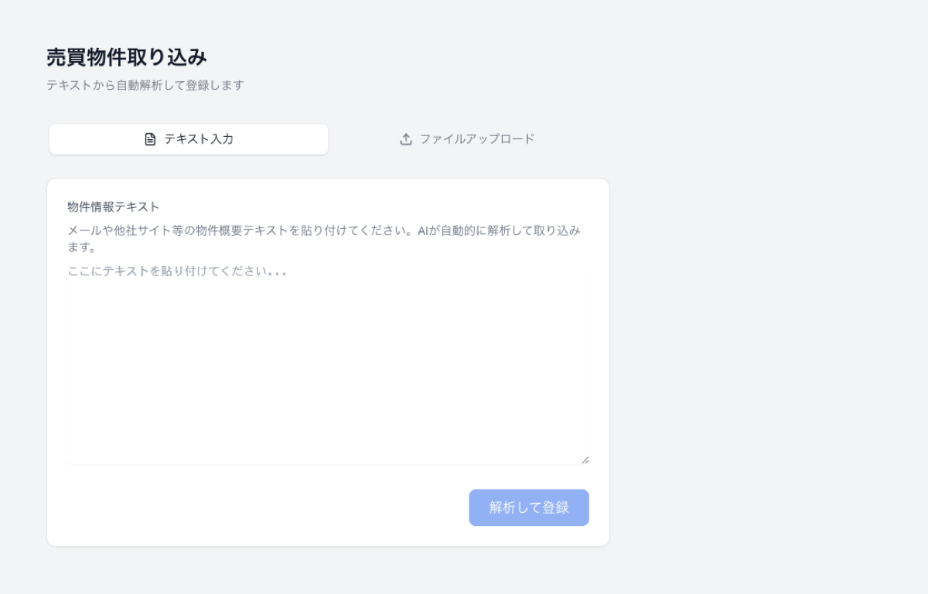This screenshot has height=594, width=928.
Task: Click the blank card area left of 解析して登録
Action: pos(263,507)
